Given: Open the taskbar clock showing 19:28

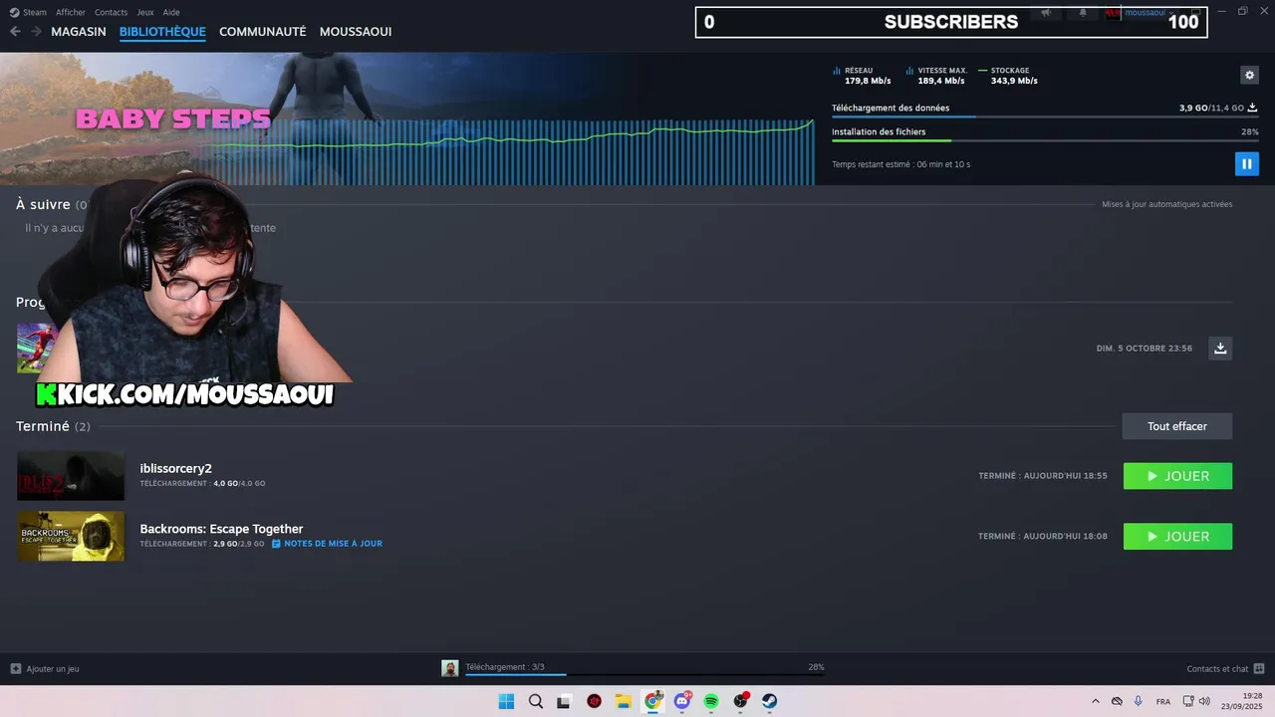Looking at the screenshot, I should tap(1242, 701).
